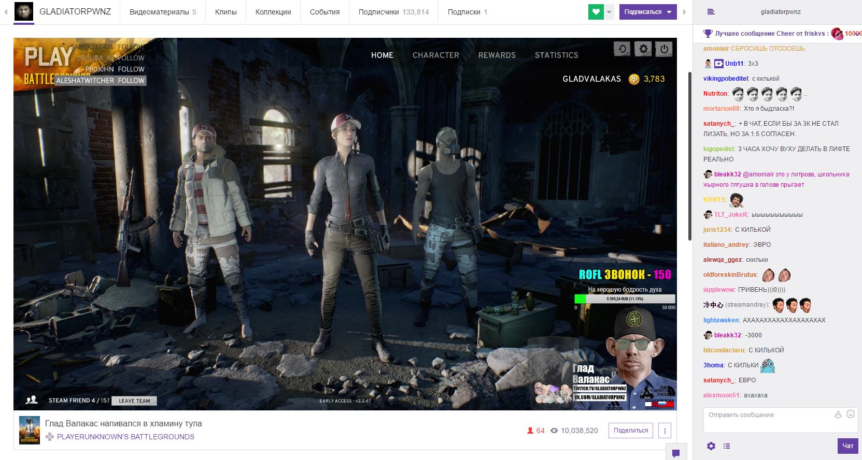The width and height of the screenshot is (862, 460).
Task: Open the chat rooms list icon in the chat header
Action: click(711, 12)
